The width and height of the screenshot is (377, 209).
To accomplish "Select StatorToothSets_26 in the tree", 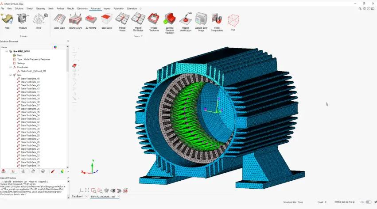I will (x=30, y=142).
